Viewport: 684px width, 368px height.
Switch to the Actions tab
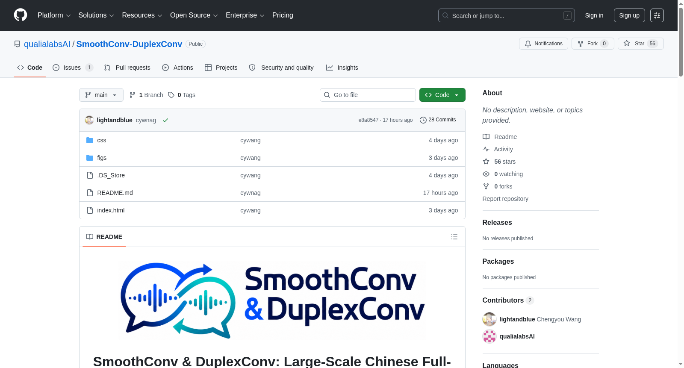click(x=178, y=68)
